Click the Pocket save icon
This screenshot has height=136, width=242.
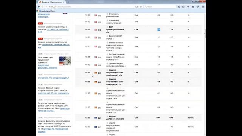point(198,7)
